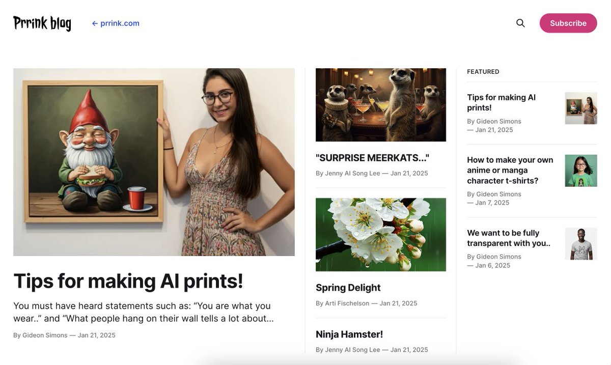Follow the prrink.com back link
Screen dimensions: 611x365
[x=116, y=23]
